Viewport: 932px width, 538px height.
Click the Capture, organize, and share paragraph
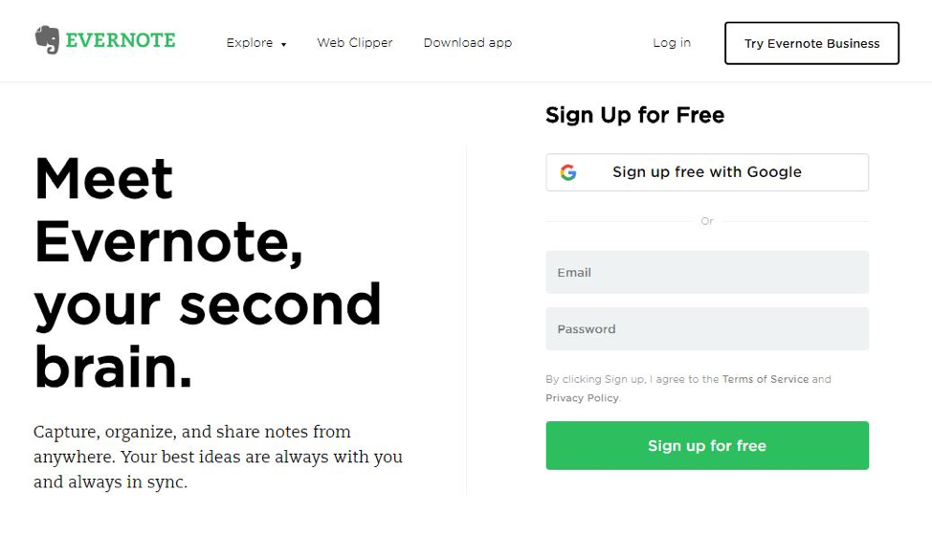[218, 457]
